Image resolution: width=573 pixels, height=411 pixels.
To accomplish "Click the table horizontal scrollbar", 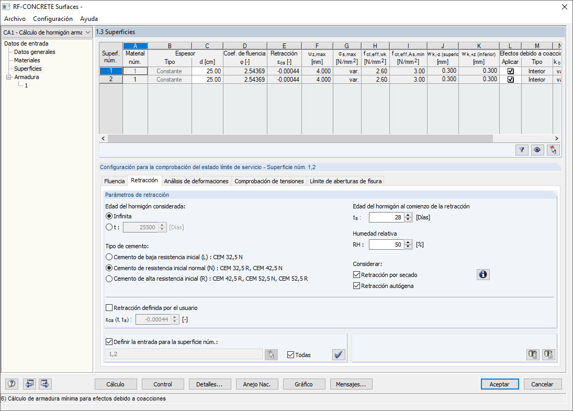I will pyautogui.click(x=300, y=139).
